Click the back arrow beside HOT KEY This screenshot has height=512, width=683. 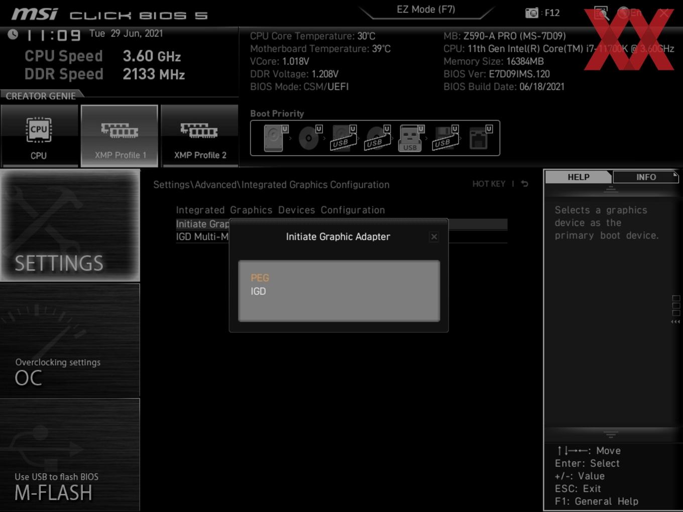point(524,184)
